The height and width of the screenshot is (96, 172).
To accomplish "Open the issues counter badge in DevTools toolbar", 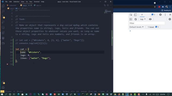I will [x=153, y=15].
